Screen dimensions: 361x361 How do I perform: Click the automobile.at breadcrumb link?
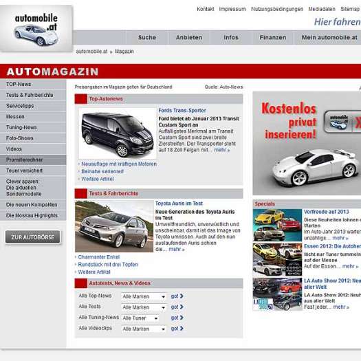pyautogui.click(x=91, y=52)
